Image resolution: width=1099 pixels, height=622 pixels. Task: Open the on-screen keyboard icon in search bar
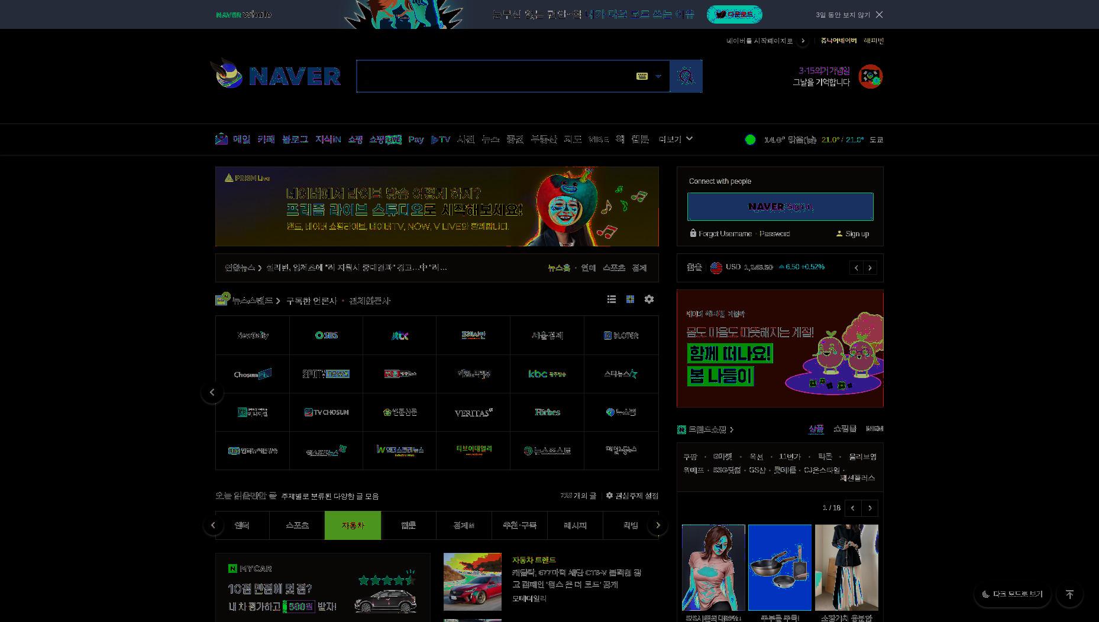tap(642, 76)
